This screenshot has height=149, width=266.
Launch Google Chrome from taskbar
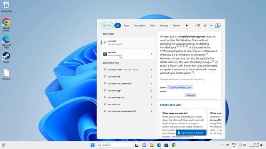point(174,145)
